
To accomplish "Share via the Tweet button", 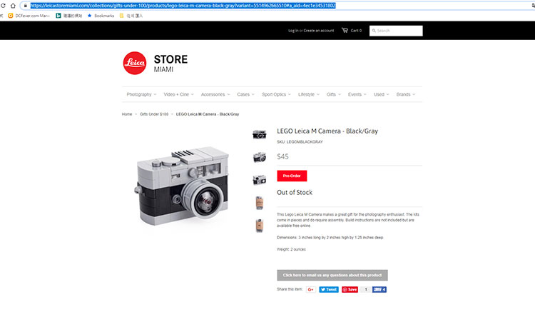I will pyautogui.click(x=329, y=289).
